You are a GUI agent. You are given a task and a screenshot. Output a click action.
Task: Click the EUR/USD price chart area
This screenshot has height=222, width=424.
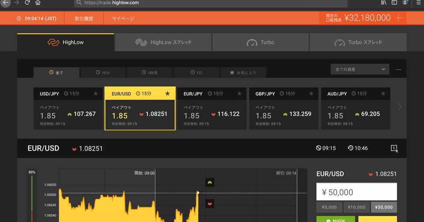pyautogui.click(x=183, y=196)
